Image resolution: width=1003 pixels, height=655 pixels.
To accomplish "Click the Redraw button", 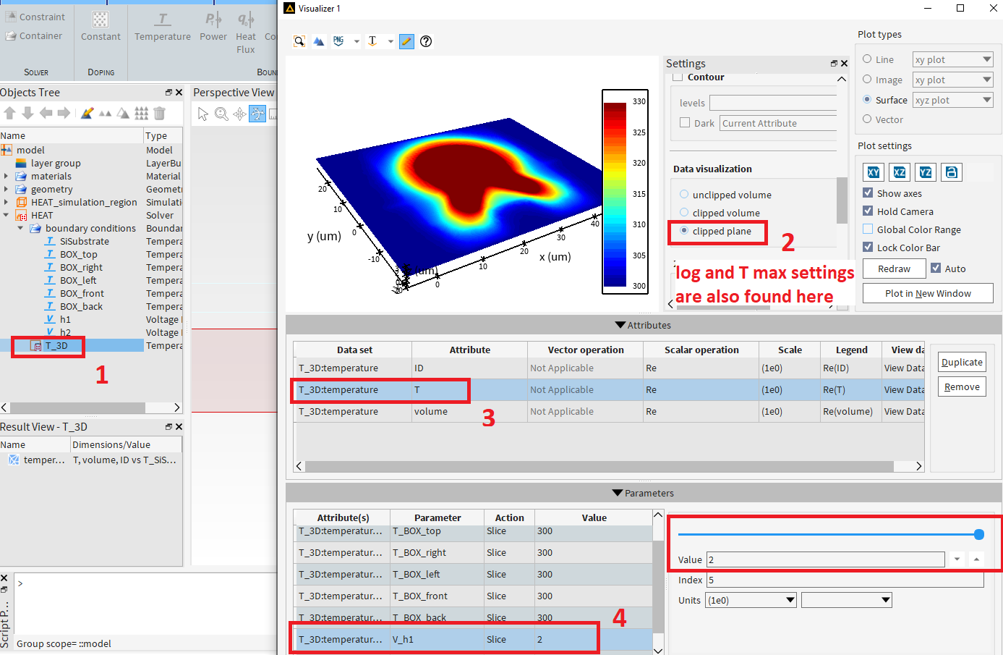I will 894,269.
